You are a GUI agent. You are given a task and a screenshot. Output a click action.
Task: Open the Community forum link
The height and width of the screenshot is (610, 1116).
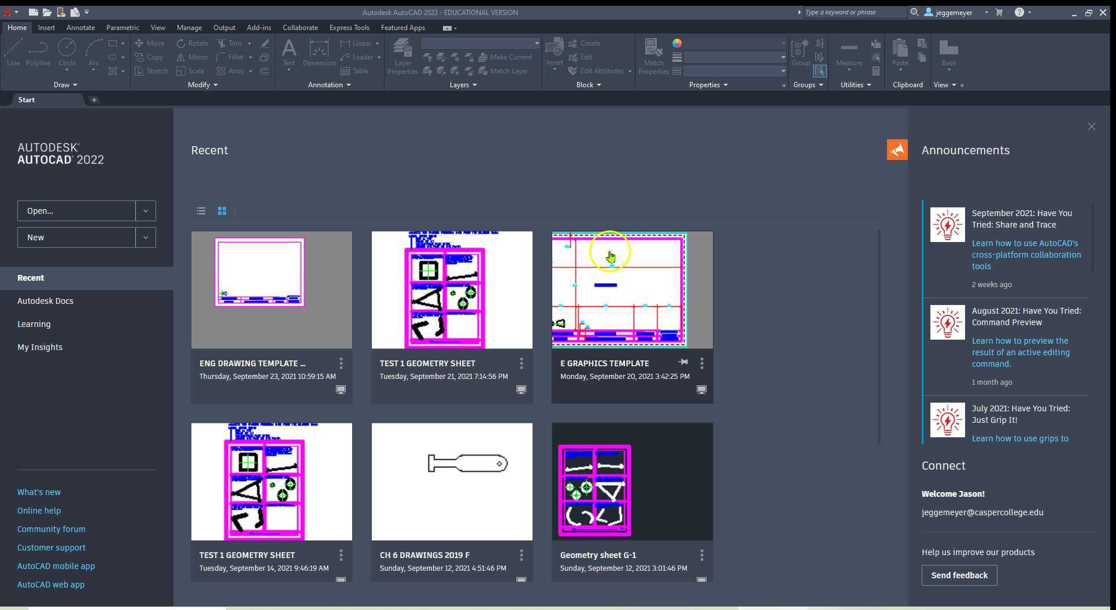click(51, 529)
